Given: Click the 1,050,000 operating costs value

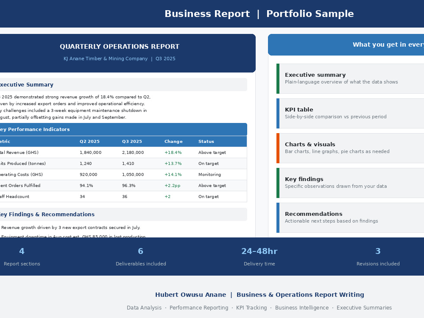Looking at the screenshot, I should 133,175.
